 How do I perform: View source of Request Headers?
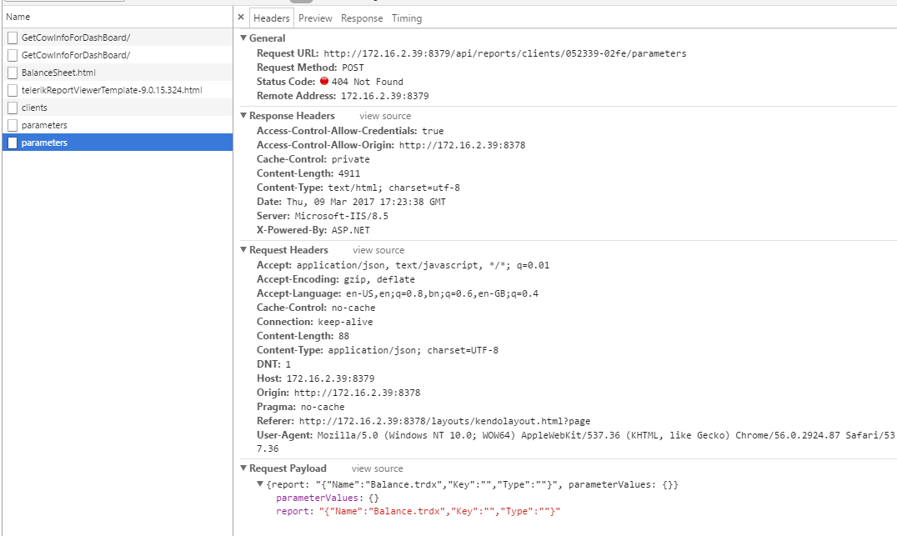pos(378,250)
